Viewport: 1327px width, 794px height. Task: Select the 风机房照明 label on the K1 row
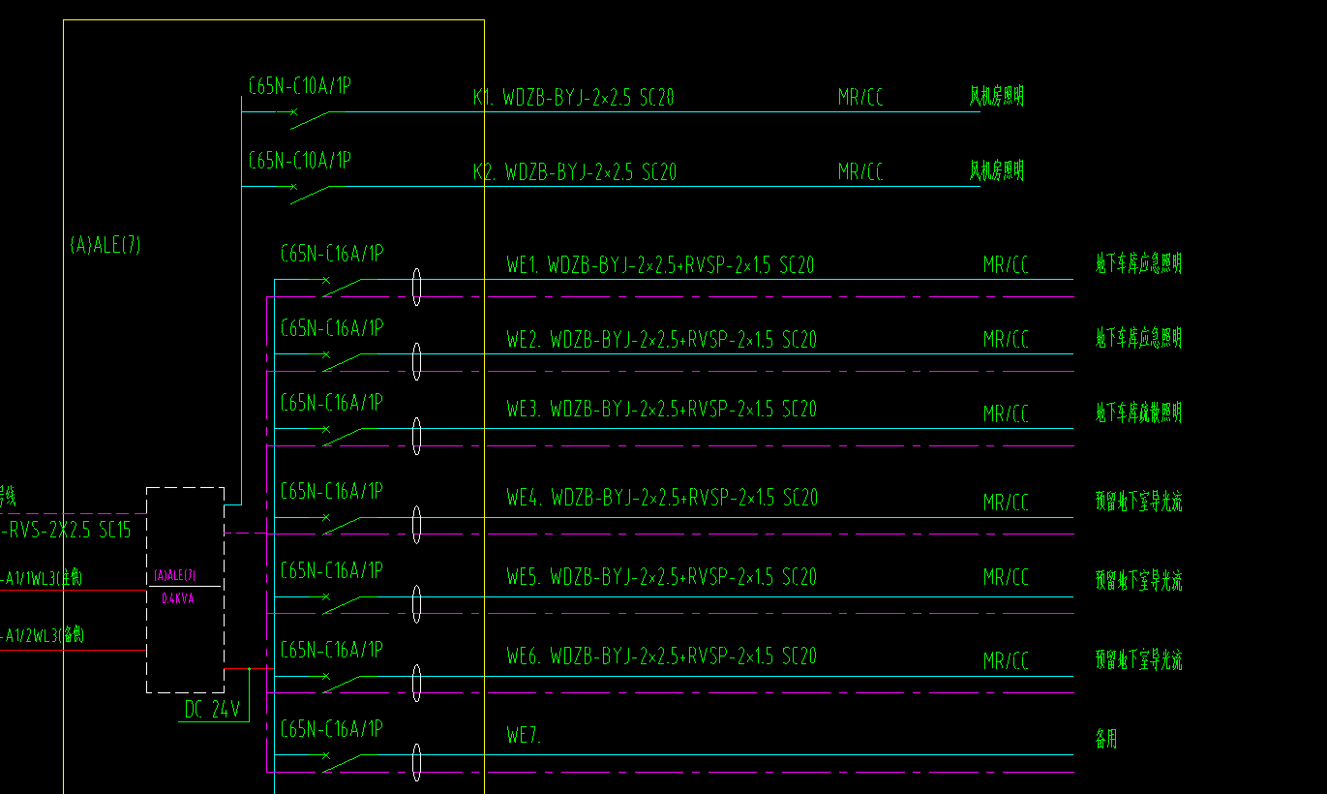[997, 96]
